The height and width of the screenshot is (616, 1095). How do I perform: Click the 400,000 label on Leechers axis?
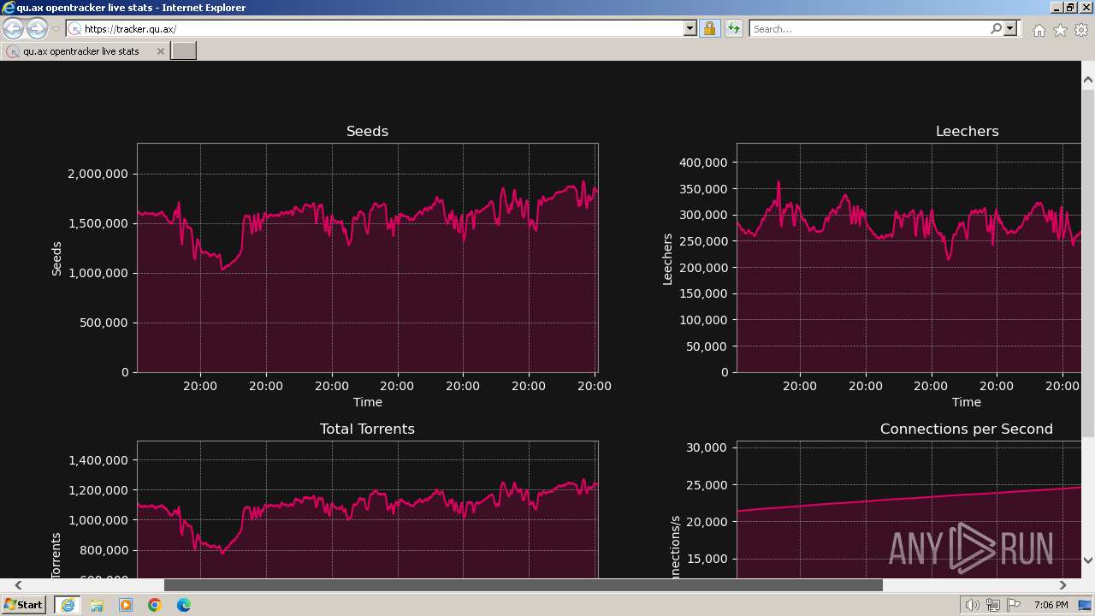click(703, 163)
